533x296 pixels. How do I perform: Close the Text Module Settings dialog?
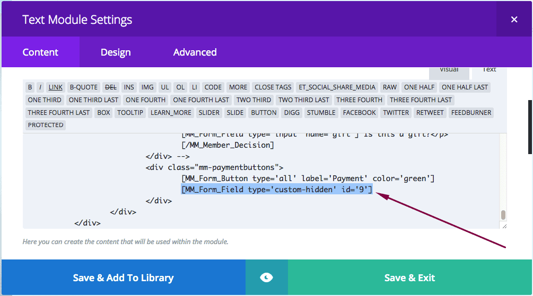[514, 20]
